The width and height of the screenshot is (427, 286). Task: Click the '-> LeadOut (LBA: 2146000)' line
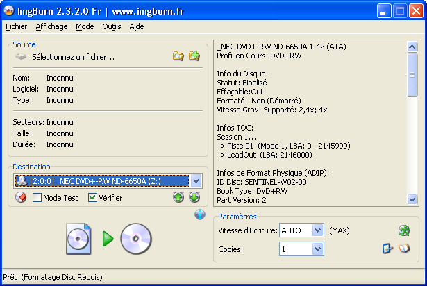click(265, 155)
